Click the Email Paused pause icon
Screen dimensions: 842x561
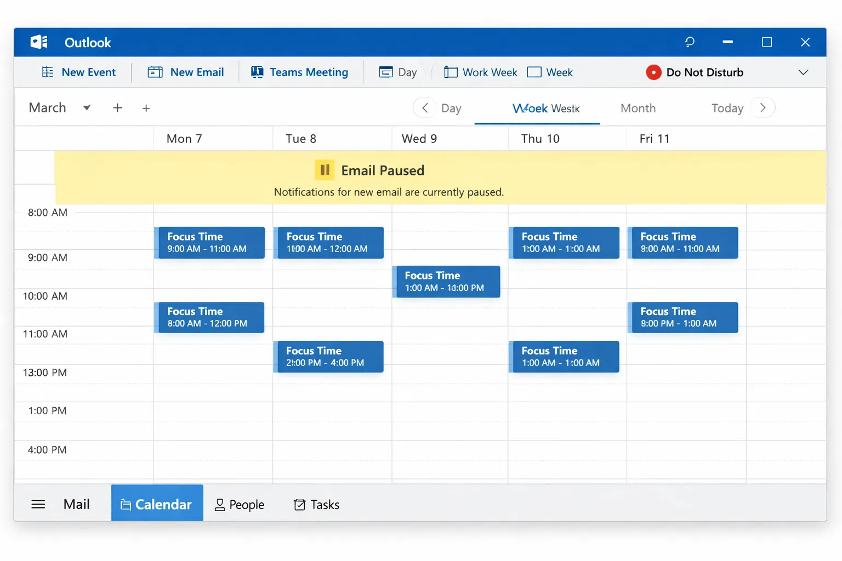325,170
